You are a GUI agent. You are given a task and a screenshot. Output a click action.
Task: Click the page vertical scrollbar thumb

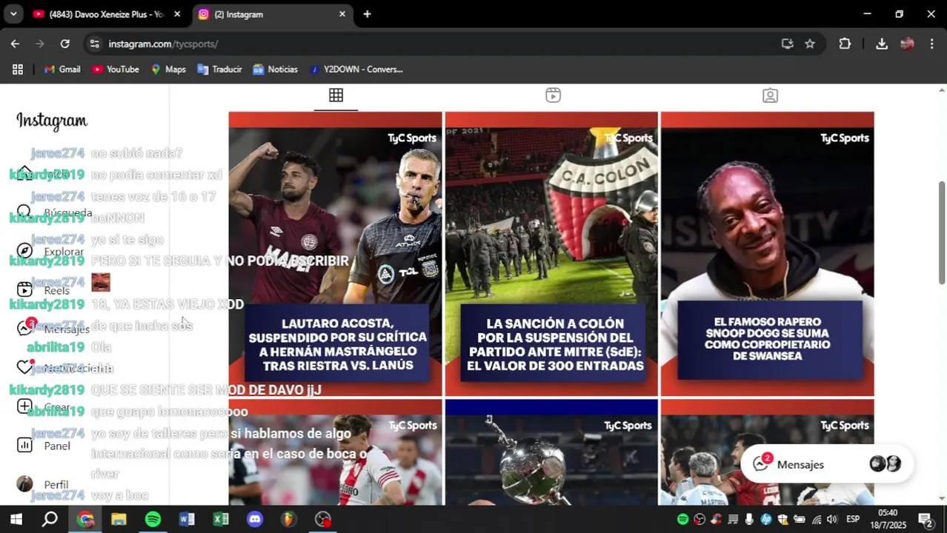click(x=942, y=232)
